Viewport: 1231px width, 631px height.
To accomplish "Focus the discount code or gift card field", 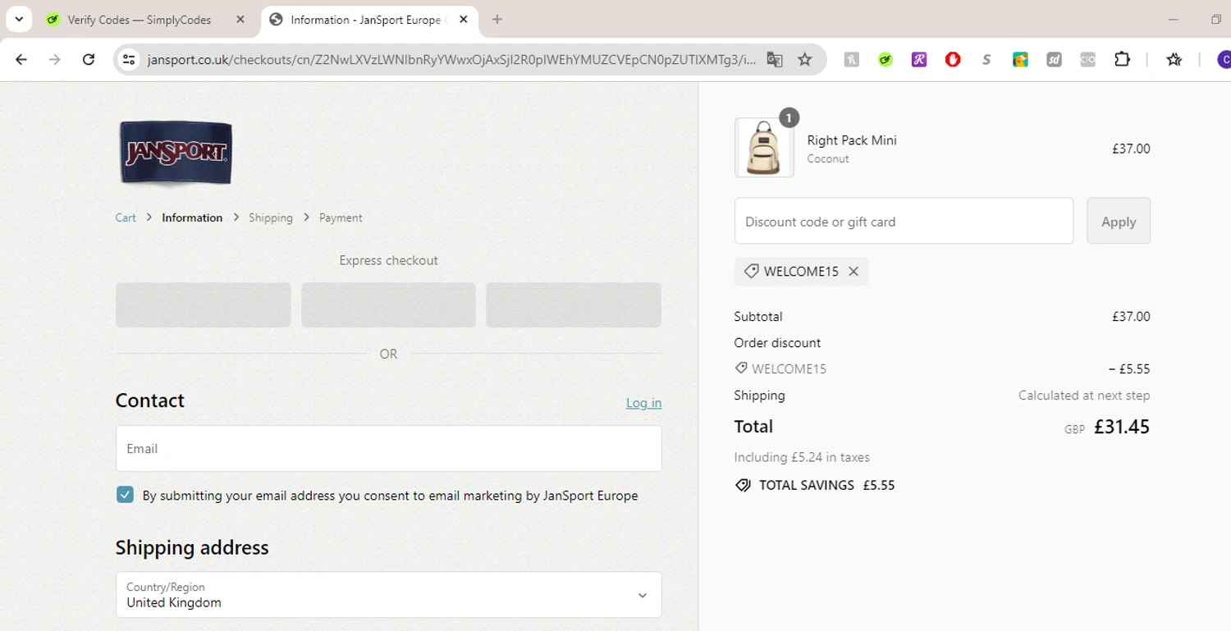I will (x=904, y=222).
